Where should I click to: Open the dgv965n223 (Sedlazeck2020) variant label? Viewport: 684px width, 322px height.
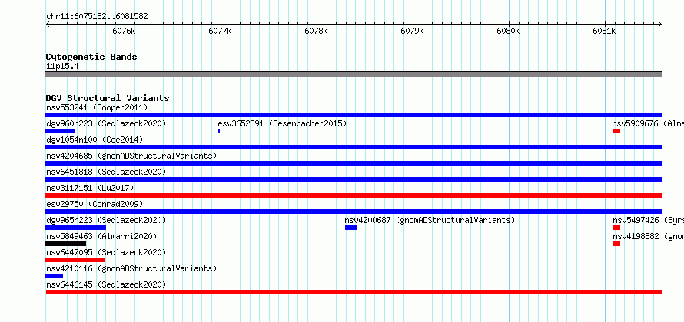(106, 220)
